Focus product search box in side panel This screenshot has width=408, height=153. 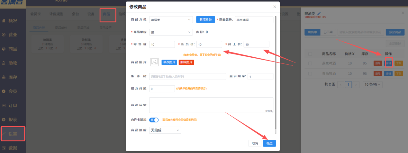361,32
